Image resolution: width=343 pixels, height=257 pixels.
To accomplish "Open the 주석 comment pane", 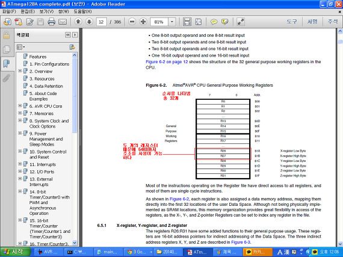I will click(333, 22).
